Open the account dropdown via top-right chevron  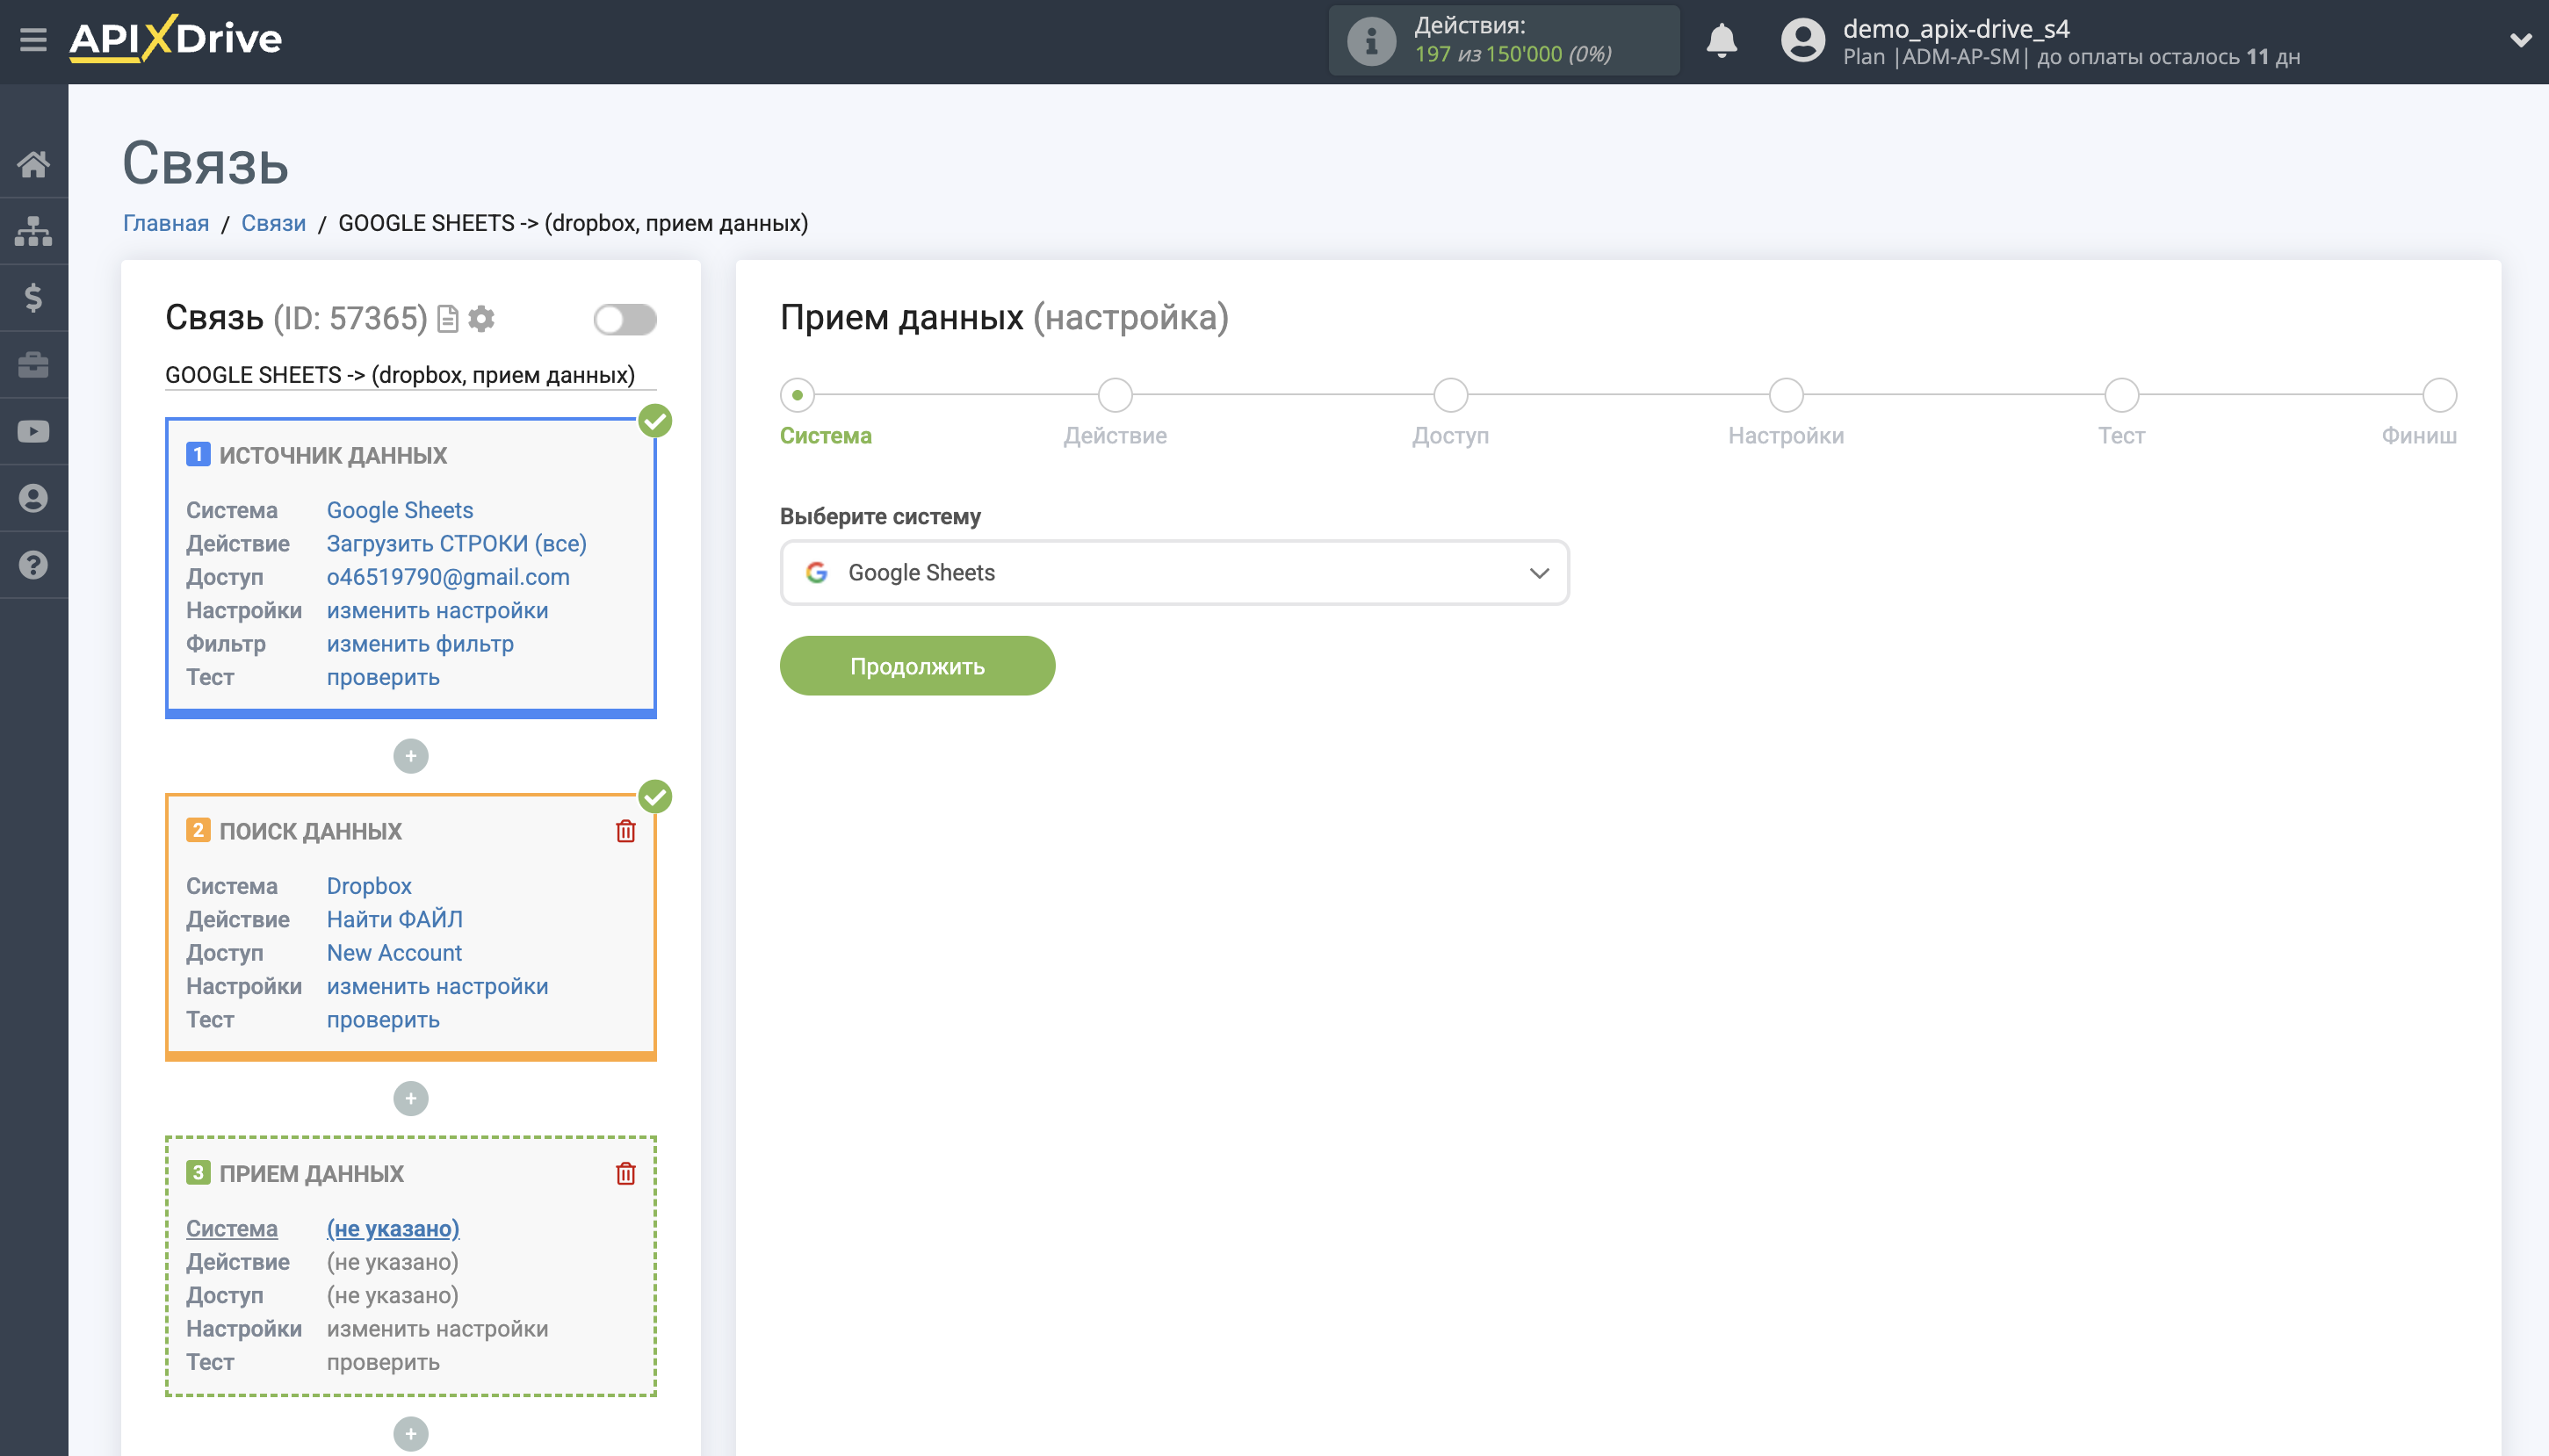tap(2521, 40)
